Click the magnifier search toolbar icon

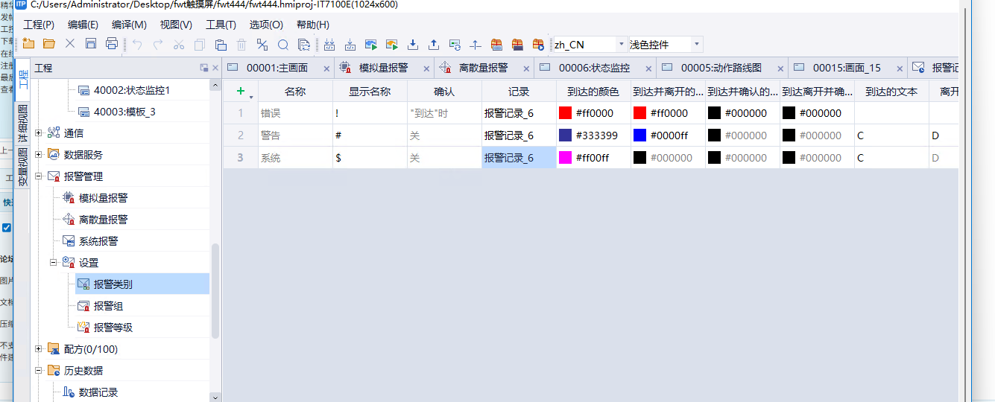(283, 44)
